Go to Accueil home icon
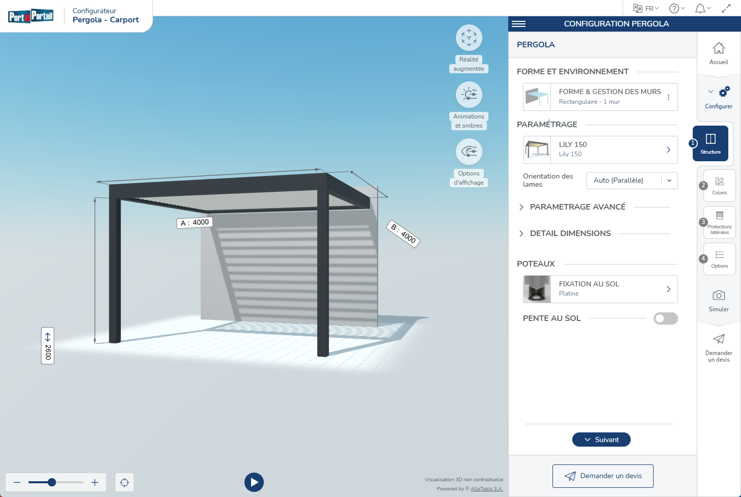 click(719, 53)
